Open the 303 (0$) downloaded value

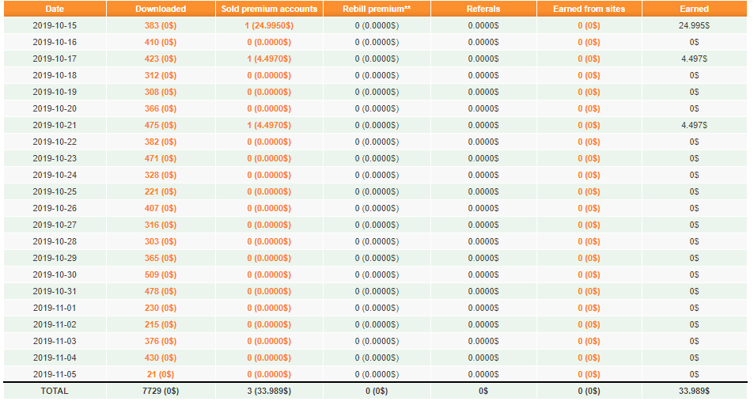(161, 241)
